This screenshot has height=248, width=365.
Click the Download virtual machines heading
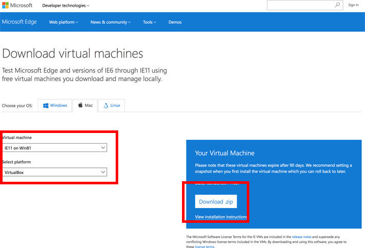[x=72, y=53]
